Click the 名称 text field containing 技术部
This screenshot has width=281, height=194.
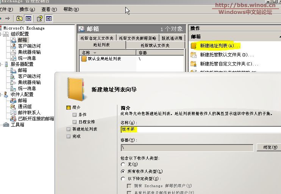(x=201, y=129)
